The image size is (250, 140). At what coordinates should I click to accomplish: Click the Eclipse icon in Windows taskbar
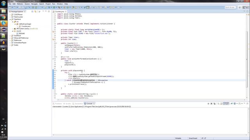[4, 30]
